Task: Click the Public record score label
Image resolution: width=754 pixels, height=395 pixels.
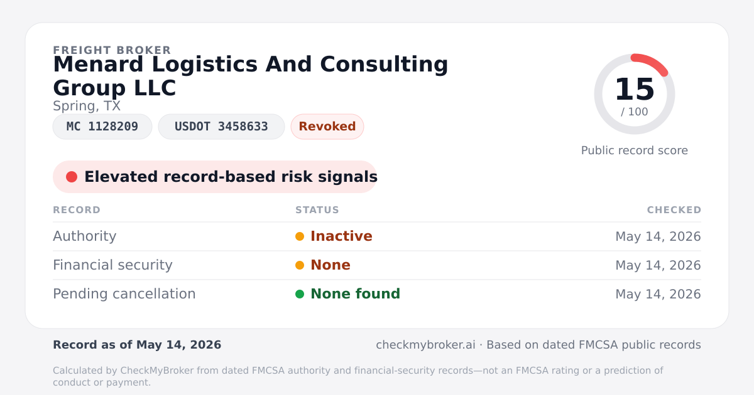Action: tap(635, 150)
